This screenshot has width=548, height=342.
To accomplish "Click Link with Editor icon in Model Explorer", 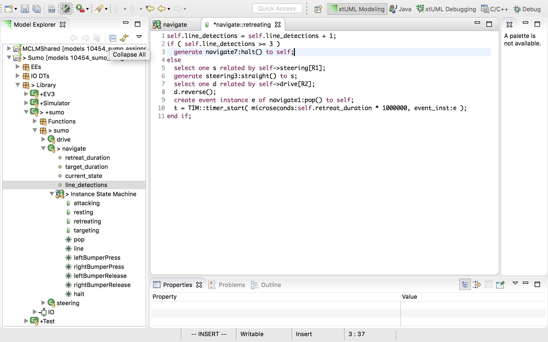I will (124, 38).
